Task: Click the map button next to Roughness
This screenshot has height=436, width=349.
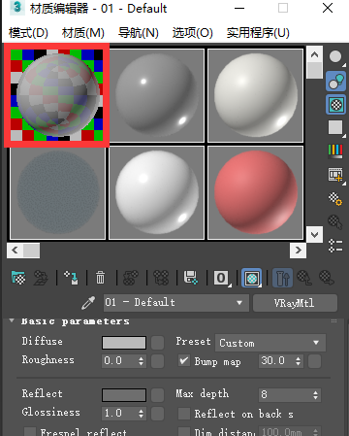Action: (157, 361)
